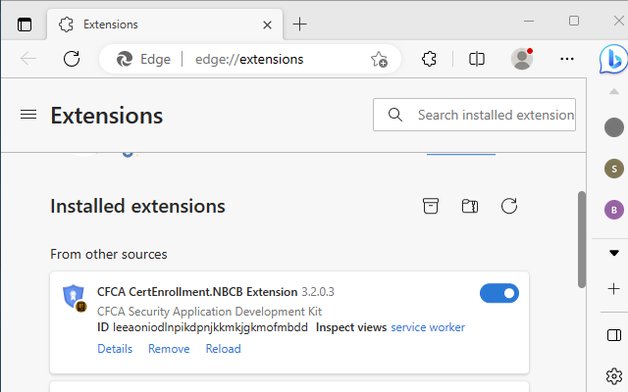Disable the CFCA CertEnrollment.NBCB Extension toggle
Image resolution: width=628 pixels, height=392 pixels.
[499, 293]
